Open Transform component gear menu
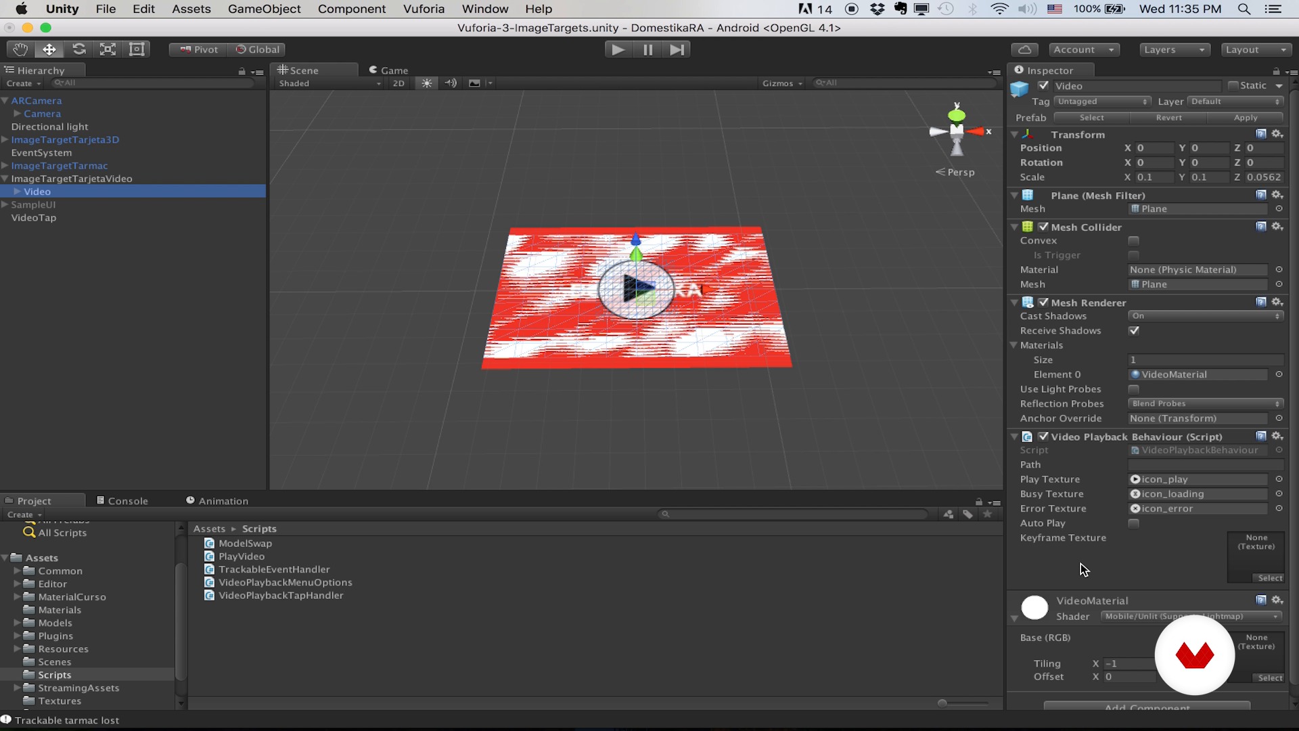The height and width of the screenshot is (731, 1299). pos(1277,134)
